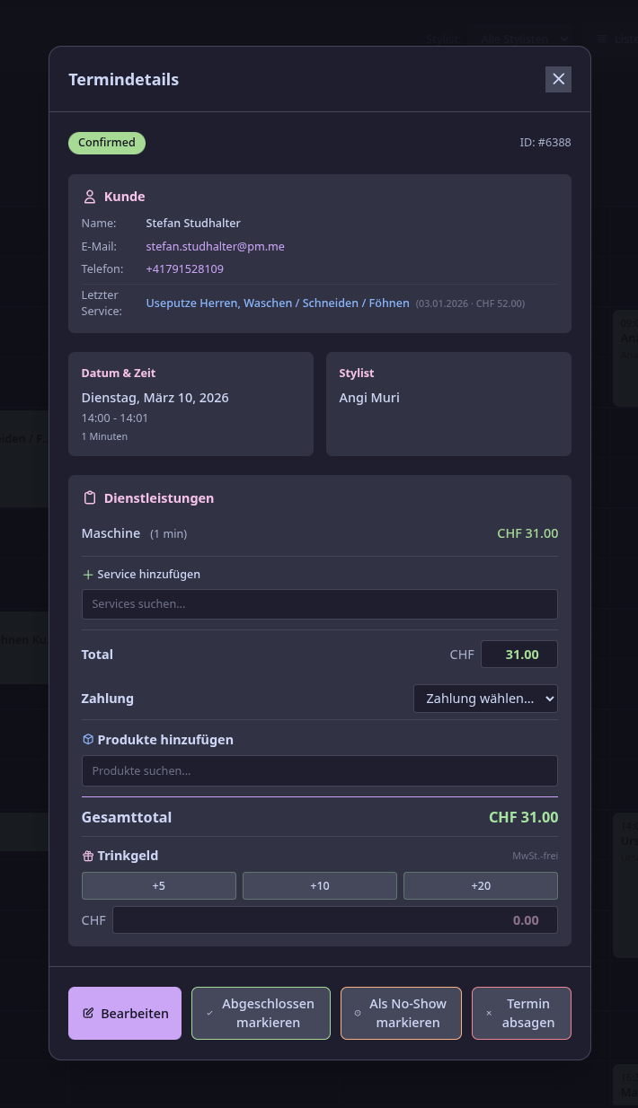
Task: Click the gift icon beside Trinkgeld
Action: point(87,855)
